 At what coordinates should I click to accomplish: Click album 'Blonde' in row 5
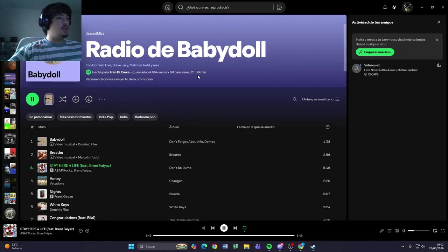click(174, 194)
